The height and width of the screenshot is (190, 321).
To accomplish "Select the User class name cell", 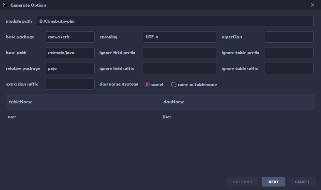I will pyautogui.click(x=238, y=117).
